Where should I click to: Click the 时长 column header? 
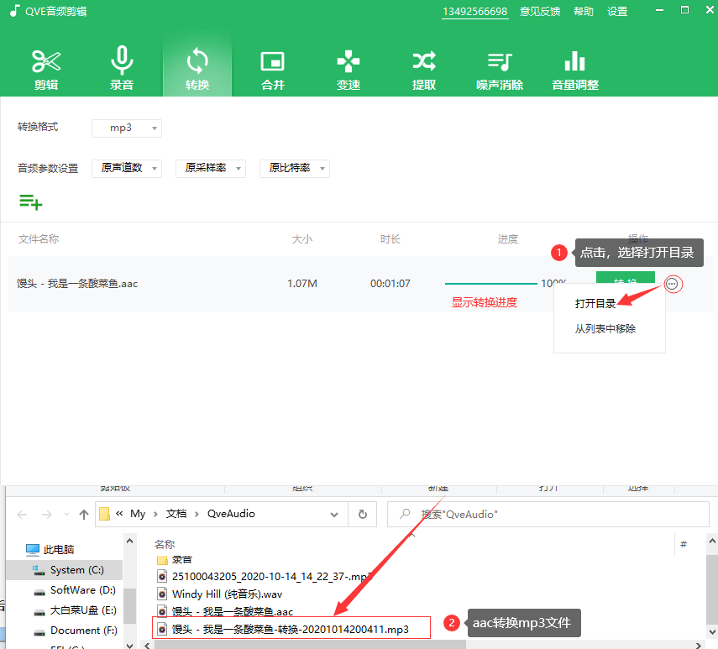390,239
